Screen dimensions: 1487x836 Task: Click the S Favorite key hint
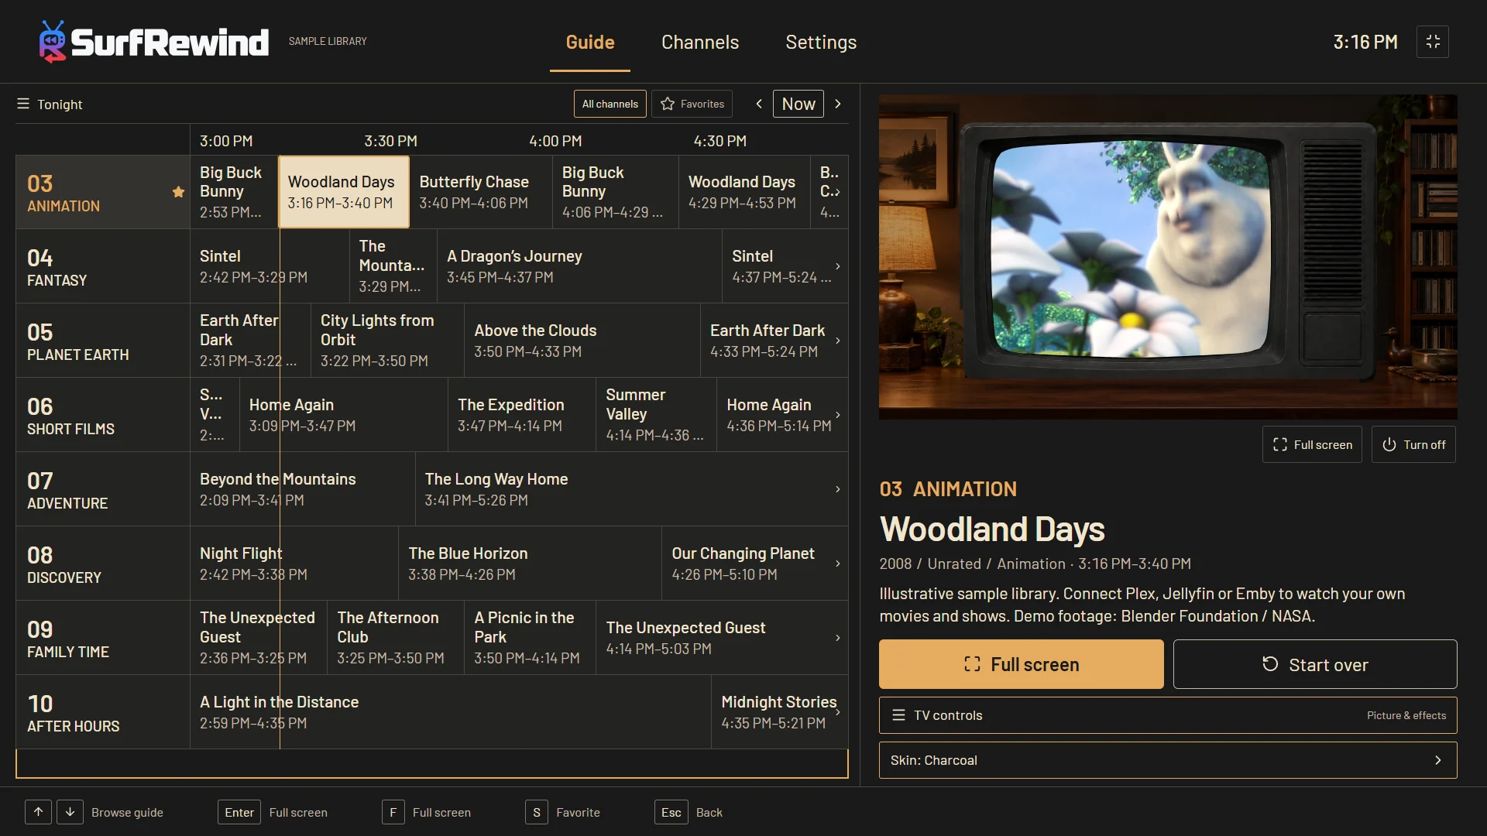pyautogui.click(x=563, y=812)
